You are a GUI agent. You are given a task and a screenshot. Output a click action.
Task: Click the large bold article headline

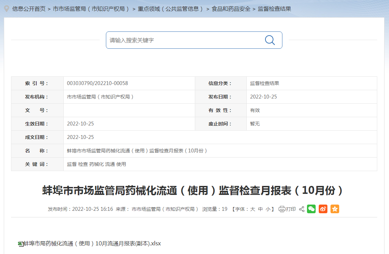(193, 190)
